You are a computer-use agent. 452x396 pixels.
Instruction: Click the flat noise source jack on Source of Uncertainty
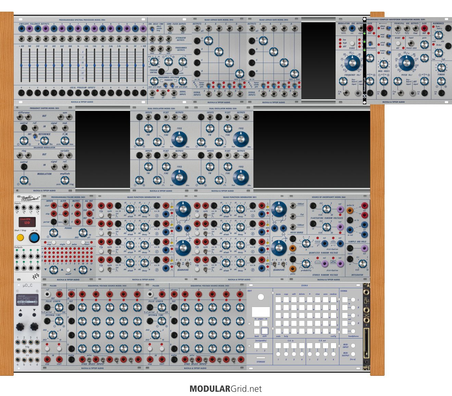click(x=293, y=216)
